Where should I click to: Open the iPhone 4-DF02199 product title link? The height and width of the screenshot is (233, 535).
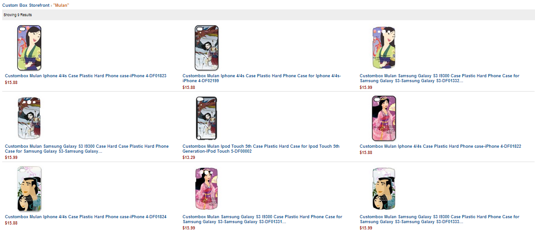(x=262, y=78)
